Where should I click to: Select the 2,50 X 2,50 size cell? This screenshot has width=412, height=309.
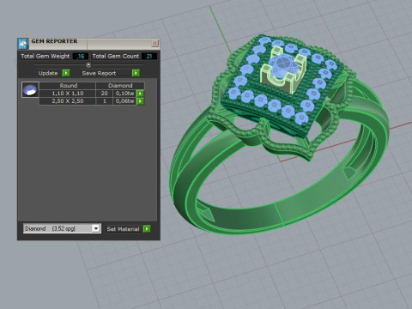68,101
